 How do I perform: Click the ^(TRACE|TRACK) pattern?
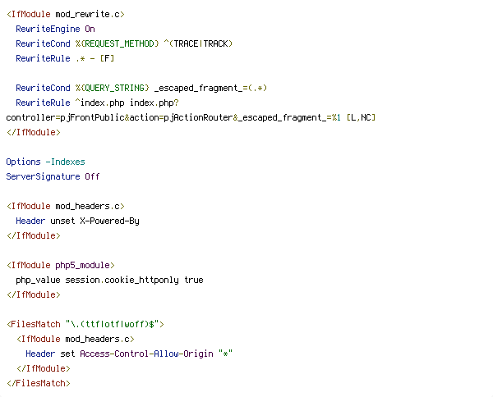pyautogui.click(x=198, y=43)
